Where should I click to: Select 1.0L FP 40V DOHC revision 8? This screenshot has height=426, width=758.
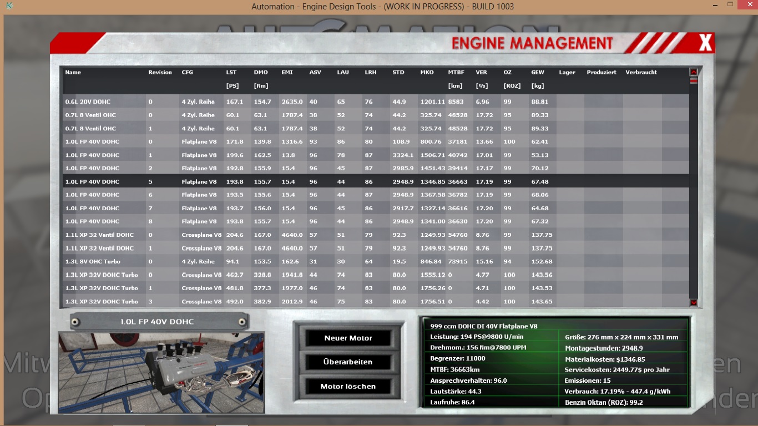click(x=376, y=221)
